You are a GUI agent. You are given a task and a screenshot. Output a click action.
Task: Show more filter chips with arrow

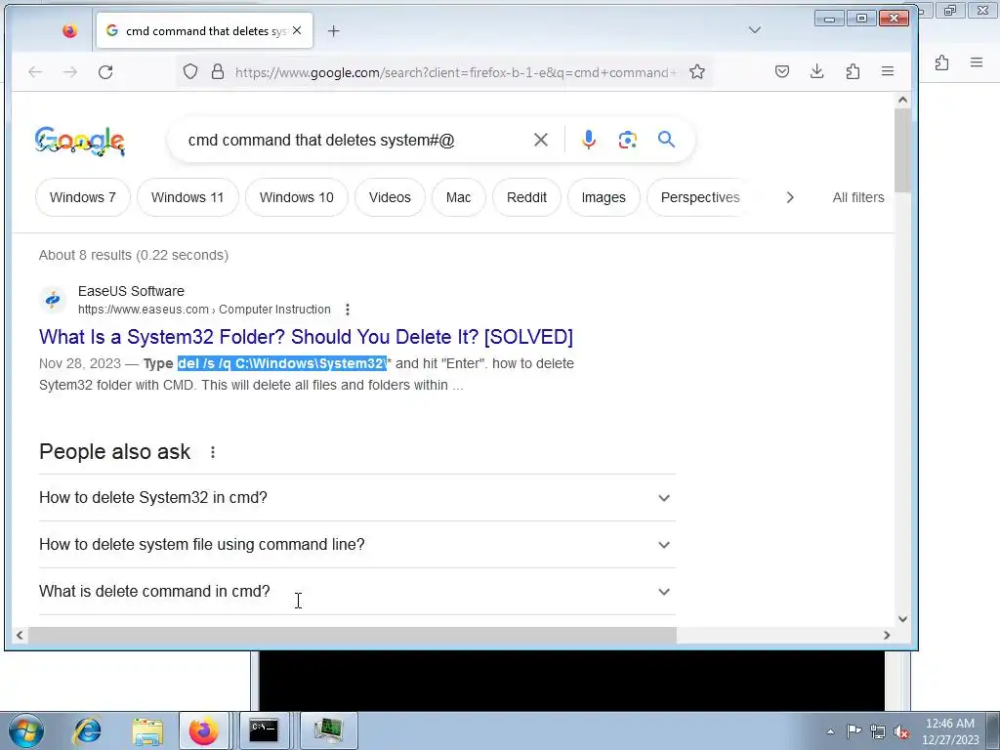click(789, 197)
